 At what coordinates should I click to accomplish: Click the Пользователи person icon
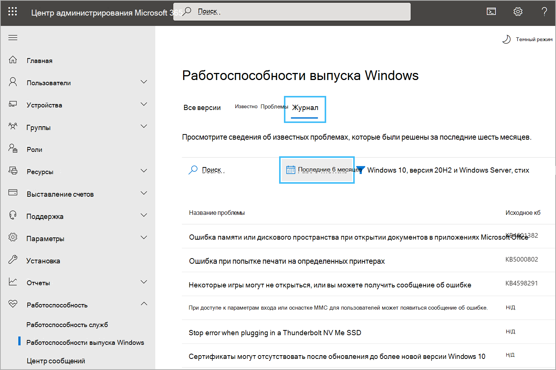tap(13, 82)
